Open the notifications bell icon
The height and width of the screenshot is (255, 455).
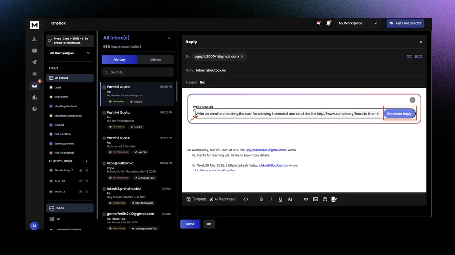(x=328, y=23)
